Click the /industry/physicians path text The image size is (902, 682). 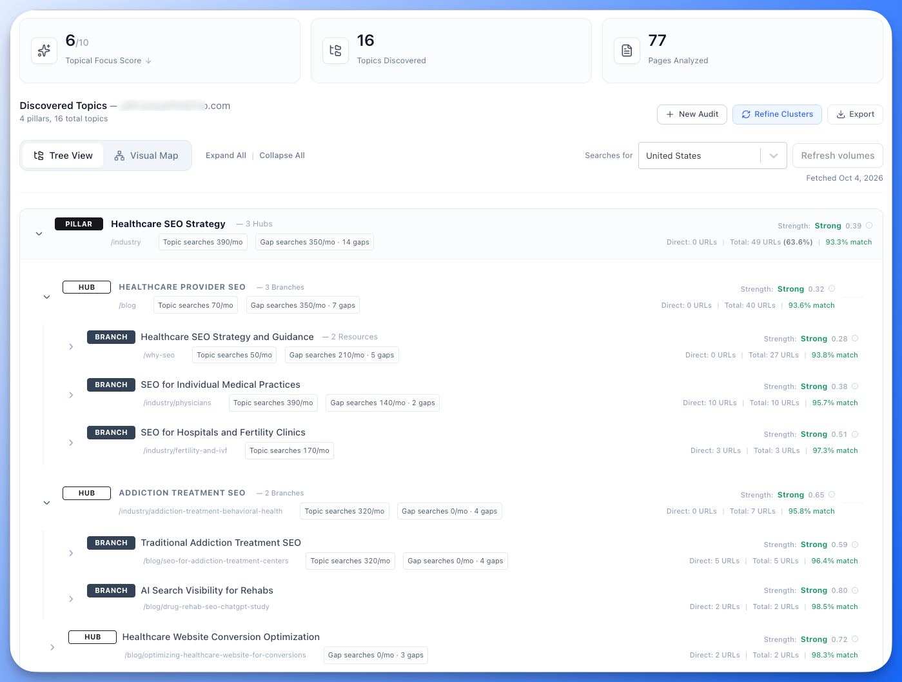[177, 403]
